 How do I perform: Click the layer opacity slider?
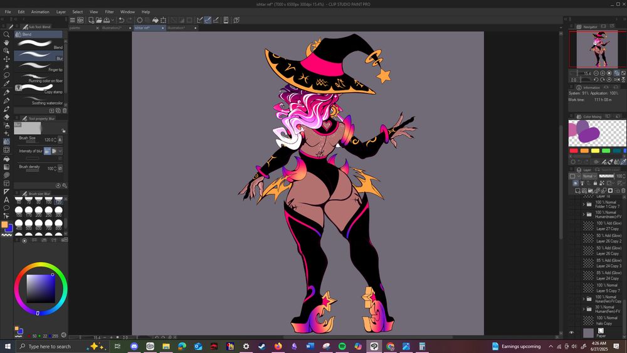pos(606,176)
